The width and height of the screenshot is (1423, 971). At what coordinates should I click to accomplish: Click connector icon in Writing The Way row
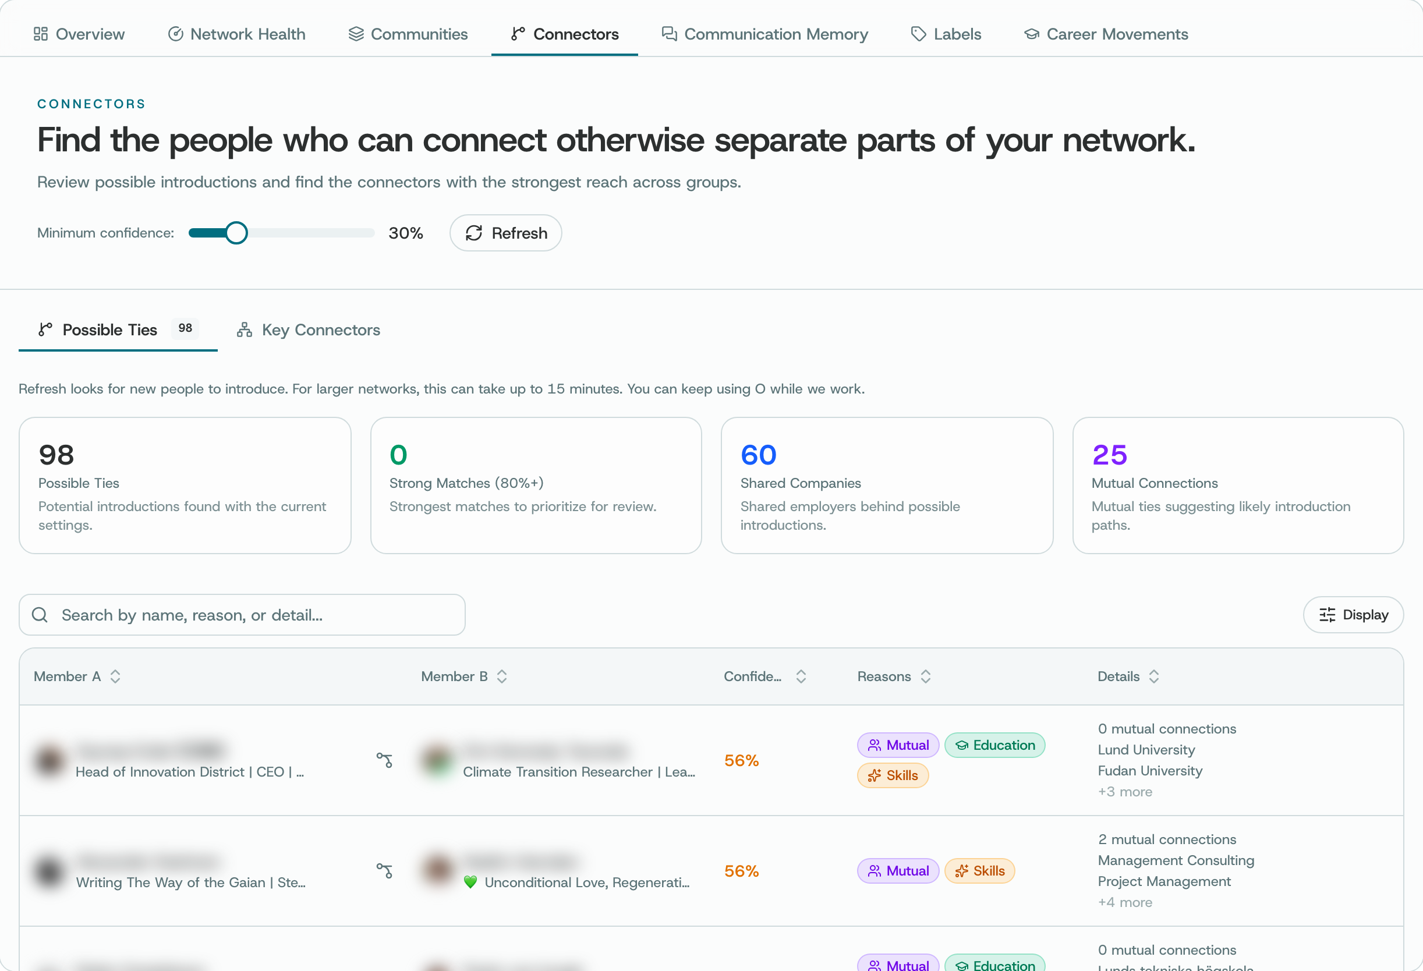(384, 871)
